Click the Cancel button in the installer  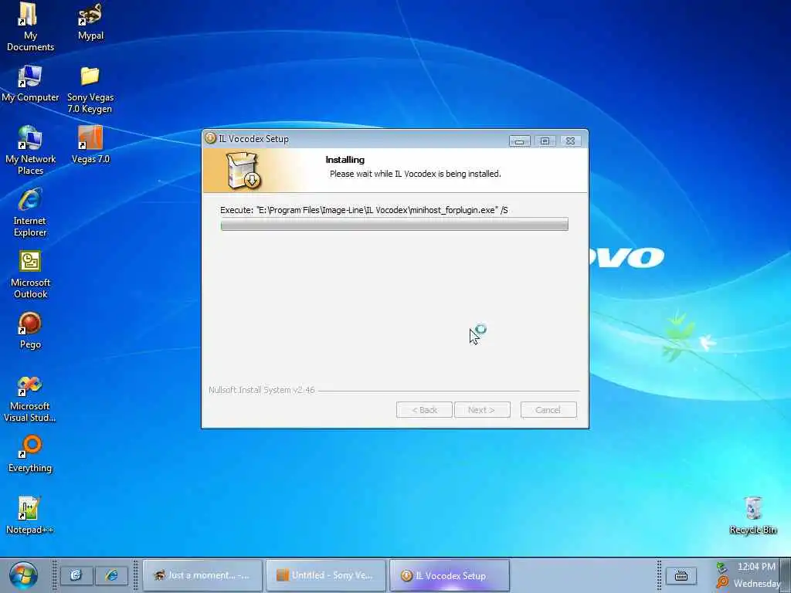coord(548,410)
